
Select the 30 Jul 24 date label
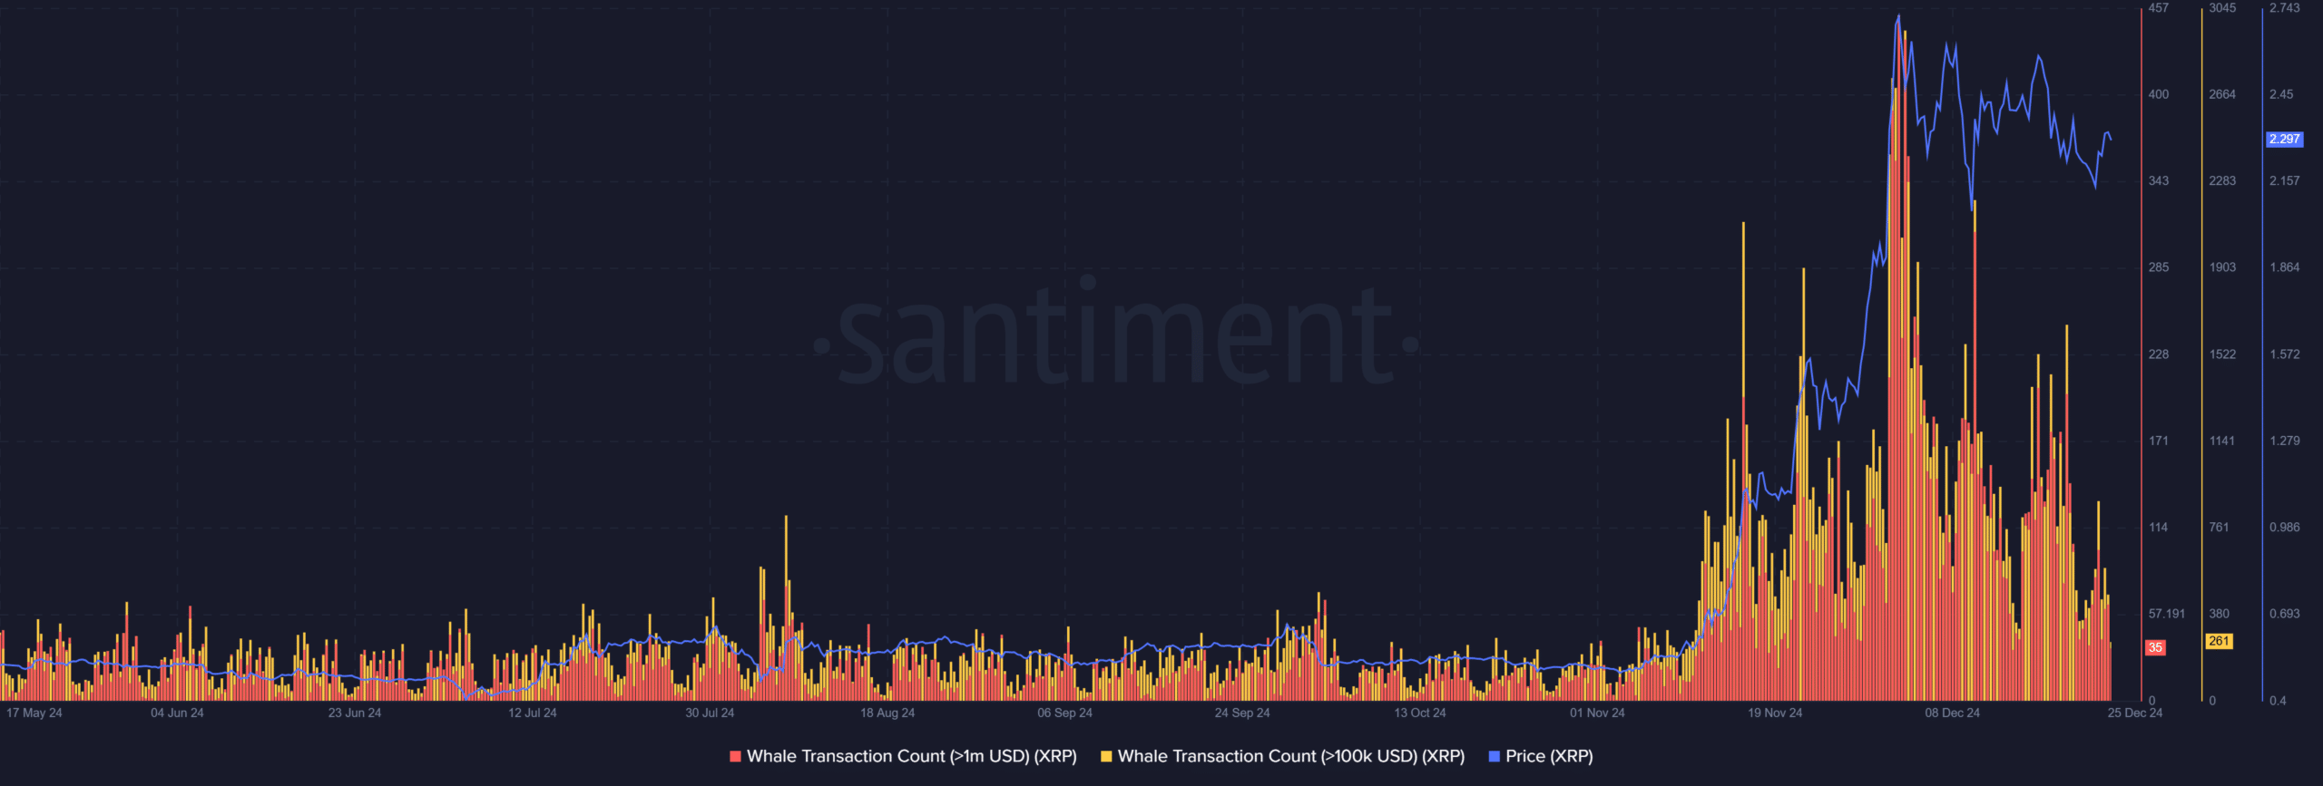point(710,713)
